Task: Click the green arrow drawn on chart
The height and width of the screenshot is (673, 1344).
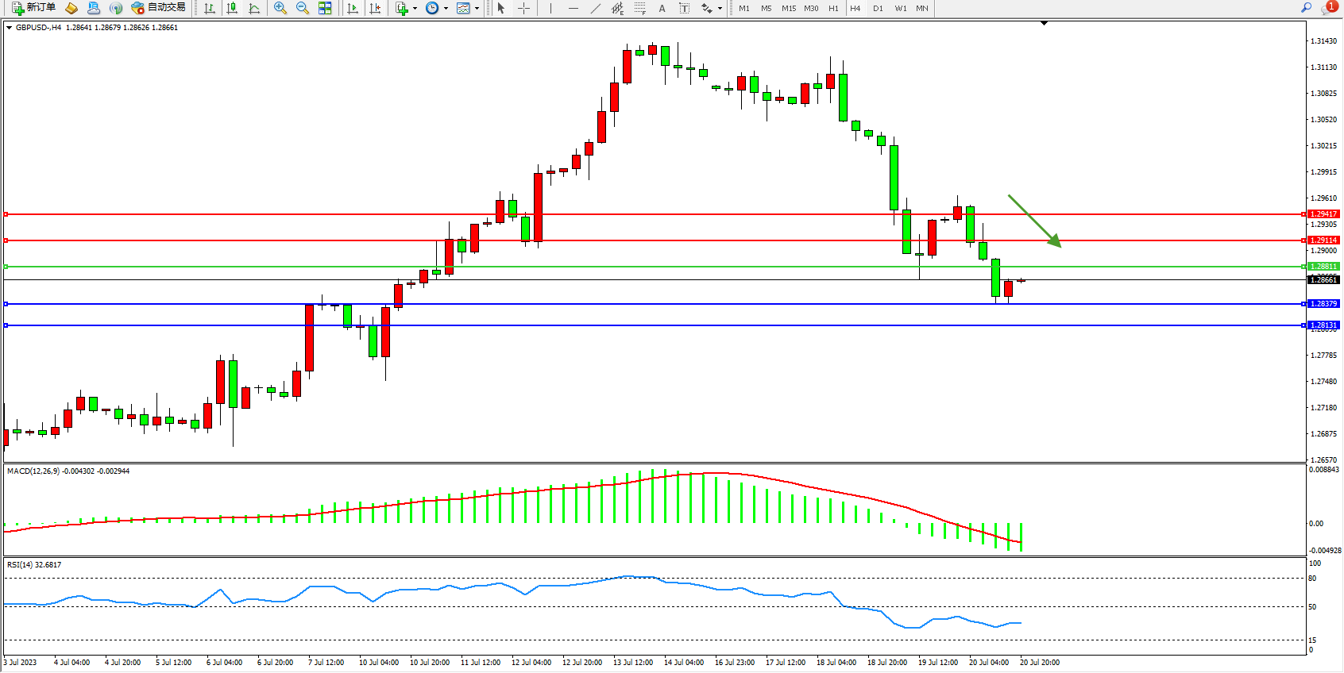Action: (1034, 221)
